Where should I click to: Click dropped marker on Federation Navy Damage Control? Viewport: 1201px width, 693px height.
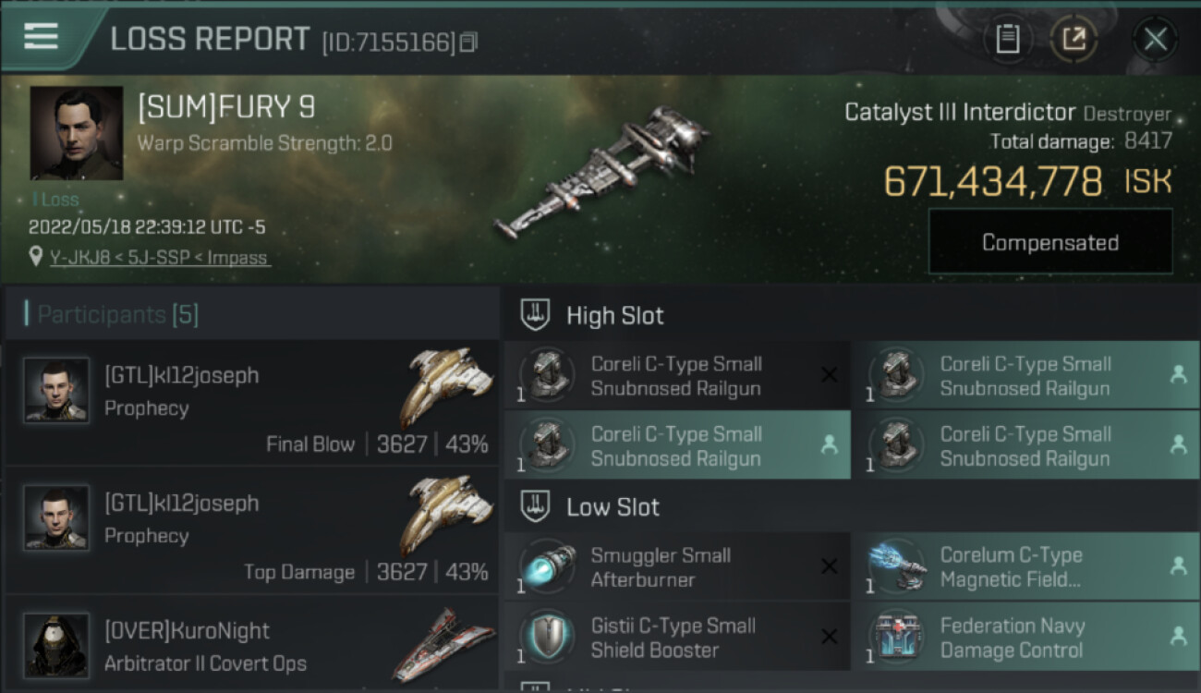pyautogui.click(x=1178, y=637)
